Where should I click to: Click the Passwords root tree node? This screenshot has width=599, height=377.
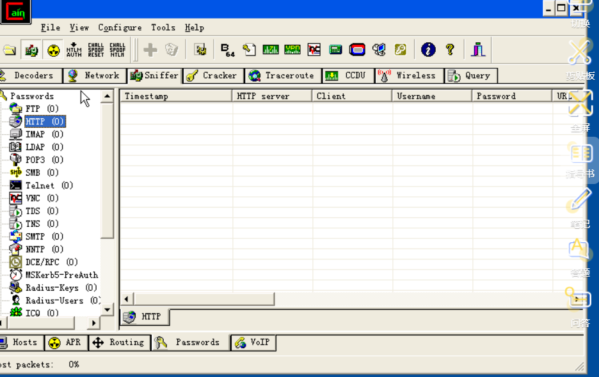click(x=32, y=96)
